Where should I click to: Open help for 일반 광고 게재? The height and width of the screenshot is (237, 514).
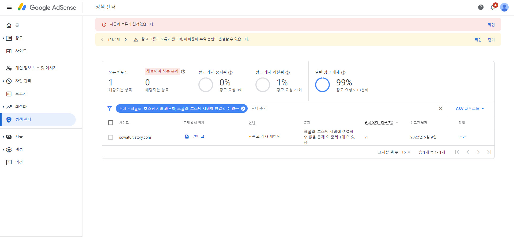343,73
